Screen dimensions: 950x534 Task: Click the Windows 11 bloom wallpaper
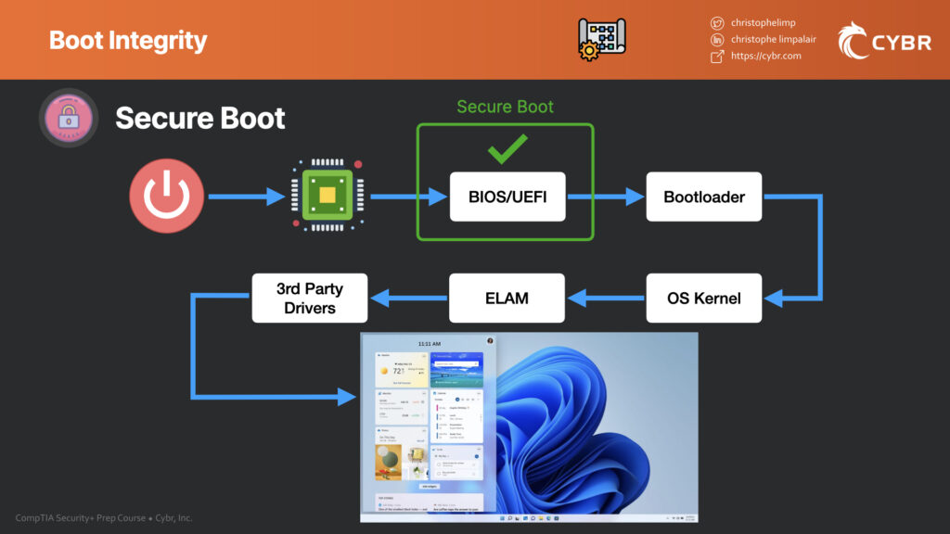click(x=597, y=424)
